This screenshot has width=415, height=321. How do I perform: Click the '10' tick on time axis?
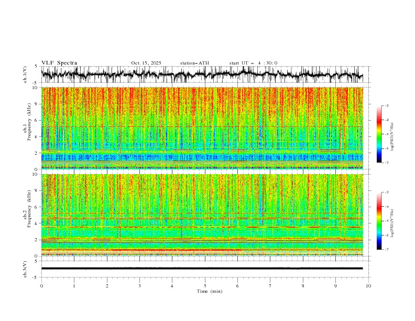pyautogui.click(x=368, y=286)
